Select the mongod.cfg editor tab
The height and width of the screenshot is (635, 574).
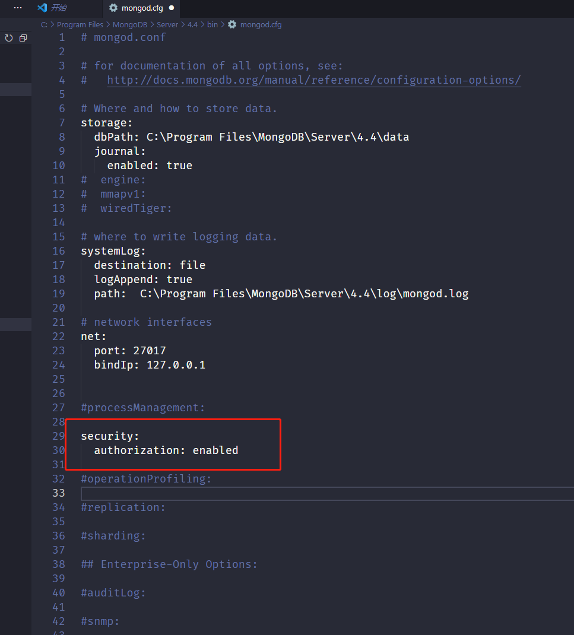(142, 8)
